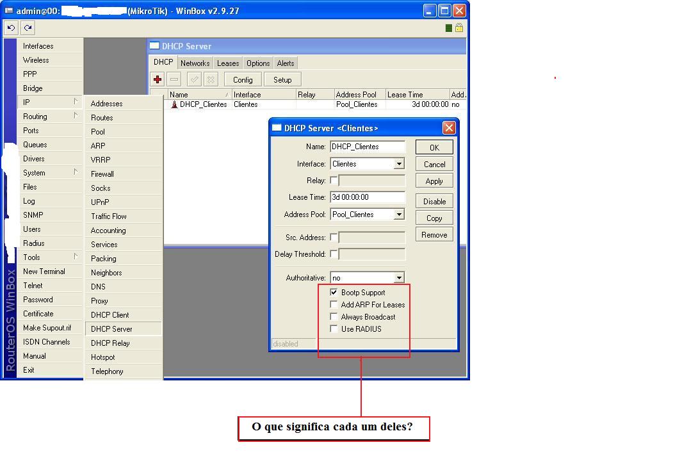Viewport: 698px width, 463px height.
Task: Open the Address Pool dropdown
Action: tap(399, 215)
